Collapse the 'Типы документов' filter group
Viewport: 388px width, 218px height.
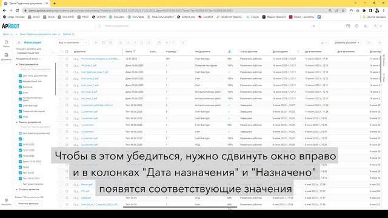pos(17,65)
